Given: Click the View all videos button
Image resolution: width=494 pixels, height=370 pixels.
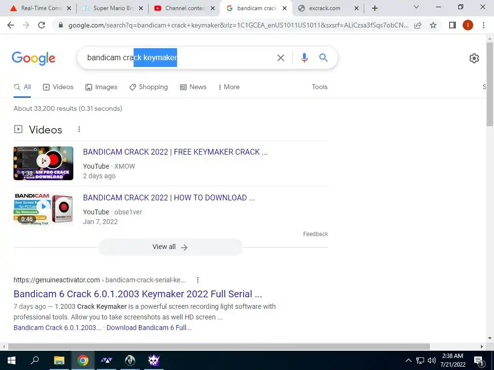Looking at the screenshot, I should [x=170, y=247].
